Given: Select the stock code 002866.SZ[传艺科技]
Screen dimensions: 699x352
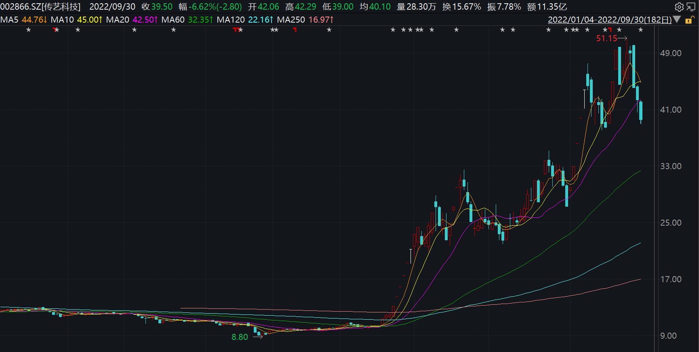Looking at the screenshot, I should (40, 7).
